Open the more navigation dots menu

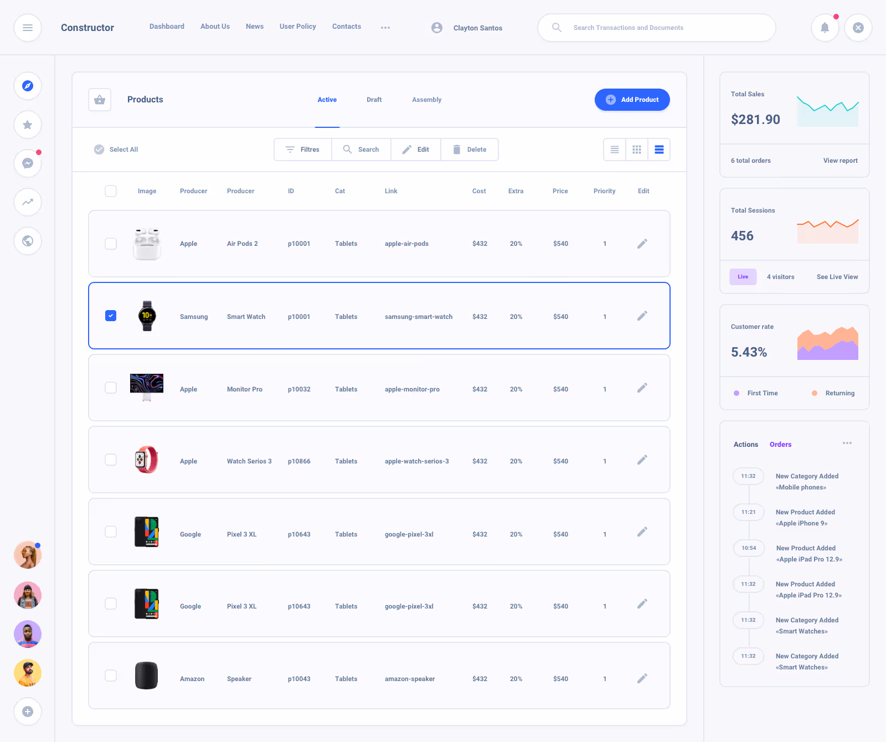point(385,28)
